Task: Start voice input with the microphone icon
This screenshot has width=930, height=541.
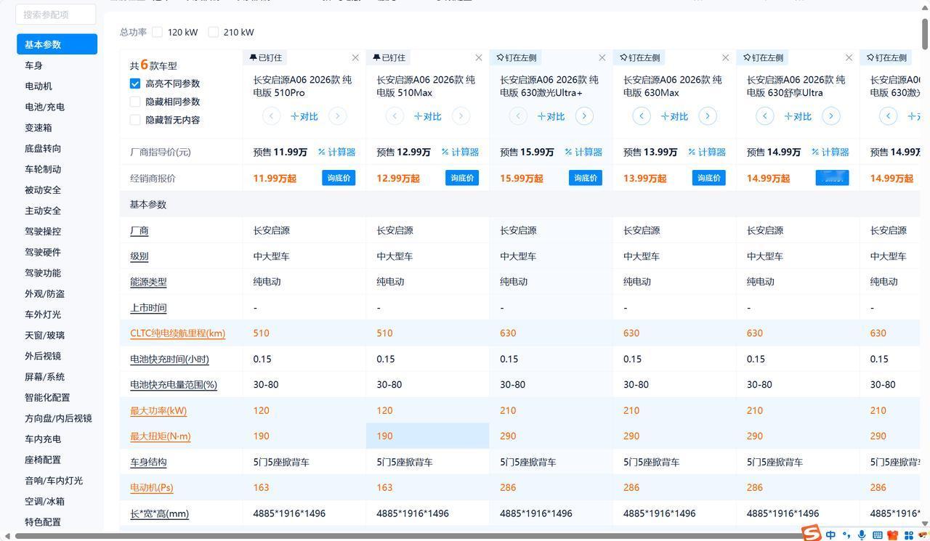Action: (862, 535)
